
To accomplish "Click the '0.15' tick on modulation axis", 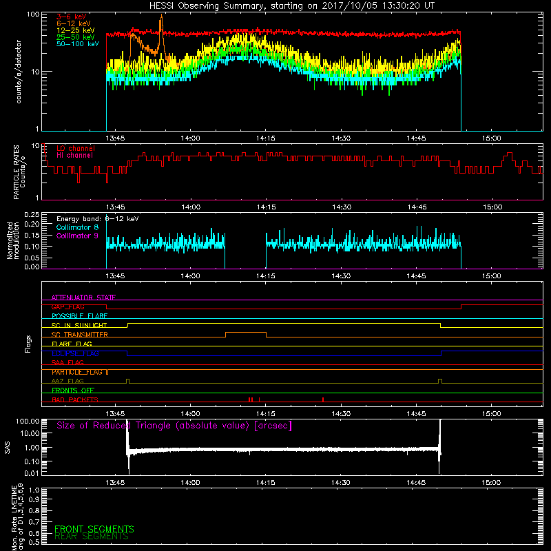I will click(x=32, y=235).
